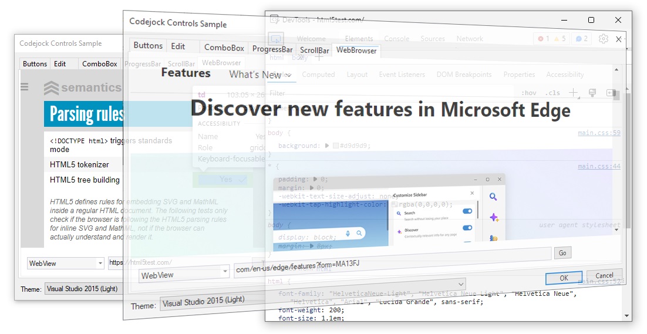The height and width of the screenshot is (334, 647).
Task: Activate the DevTools inspect element tool
Action: click(x=275, y=39)
